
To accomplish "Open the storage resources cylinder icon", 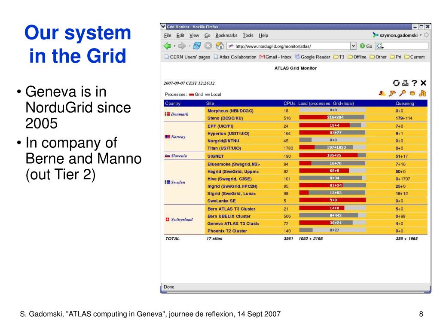I will 412,93.
